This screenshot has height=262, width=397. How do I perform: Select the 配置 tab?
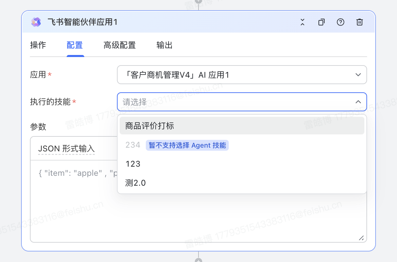pos(75,45)
